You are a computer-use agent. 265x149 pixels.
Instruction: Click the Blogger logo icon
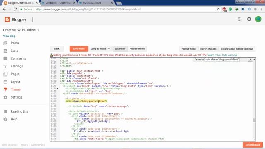pos(7,19)
